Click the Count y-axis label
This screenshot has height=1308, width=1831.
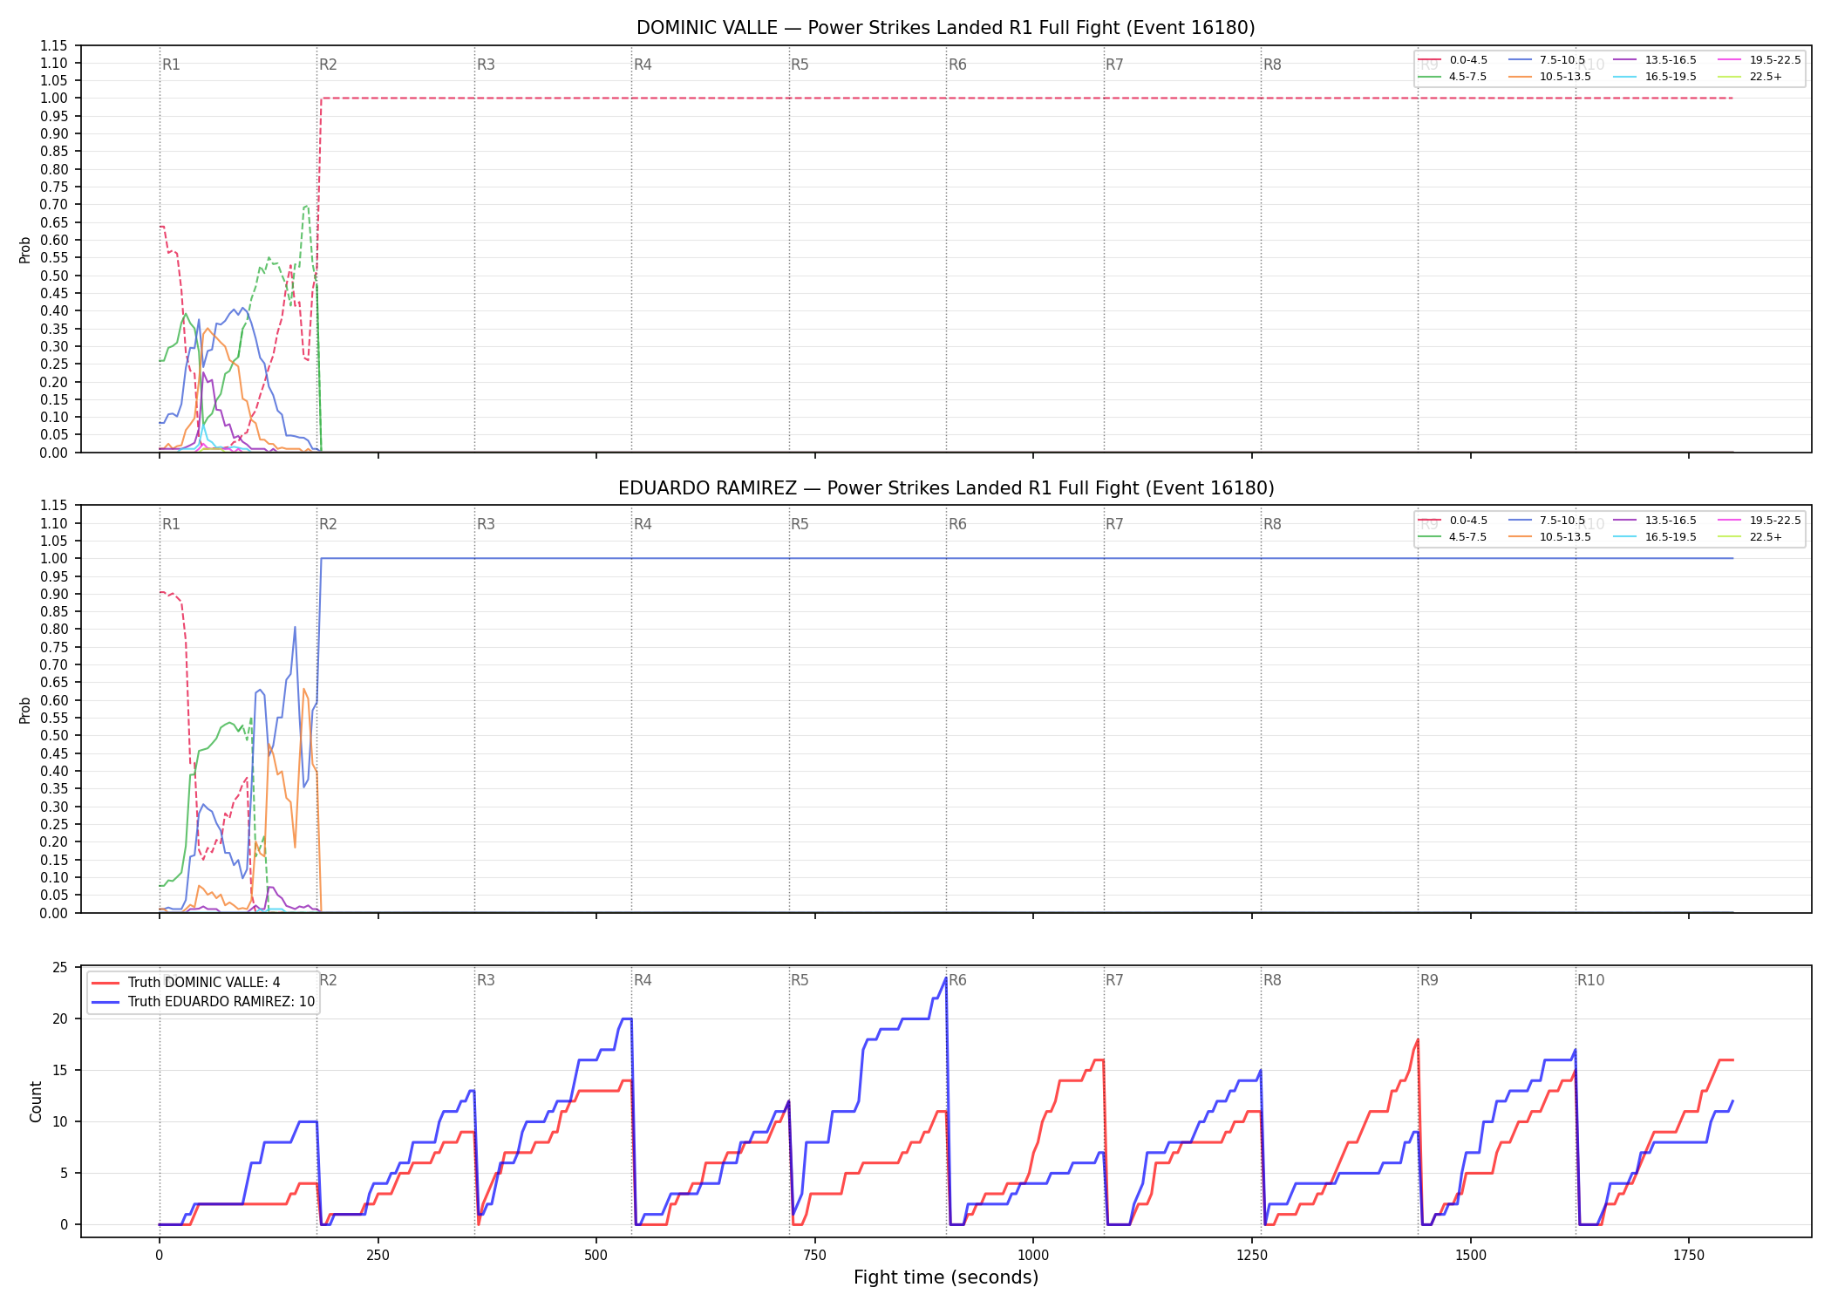point(36,1101)
